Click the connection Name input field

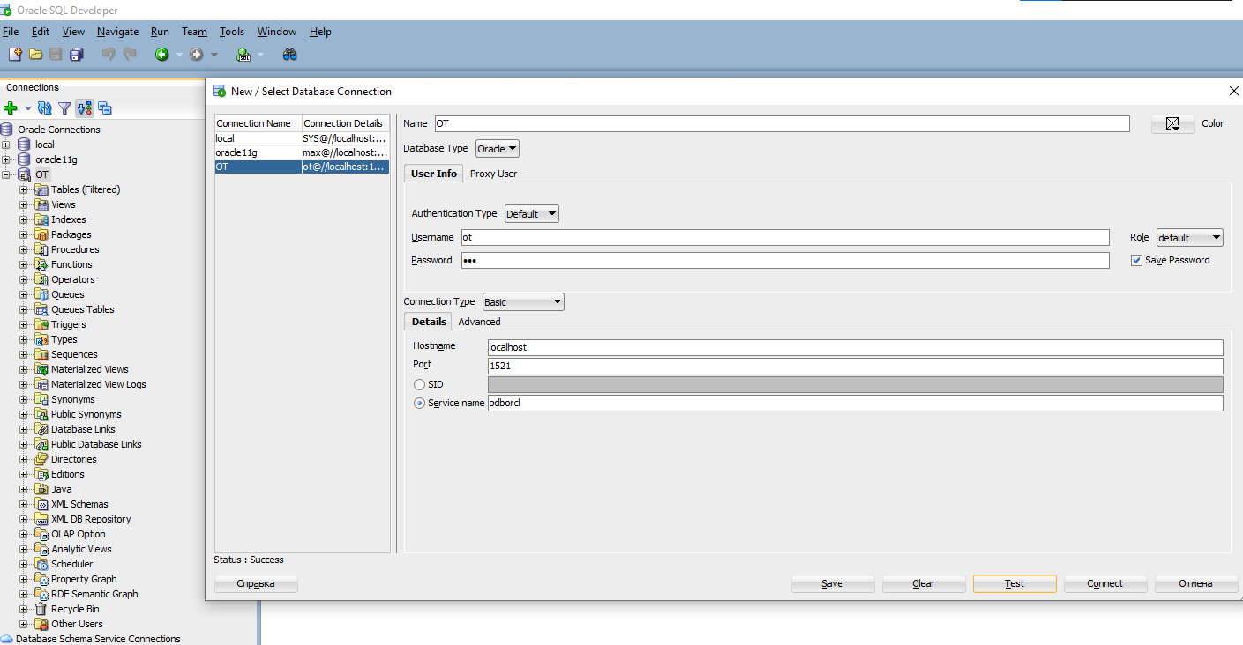click(782, 124)
